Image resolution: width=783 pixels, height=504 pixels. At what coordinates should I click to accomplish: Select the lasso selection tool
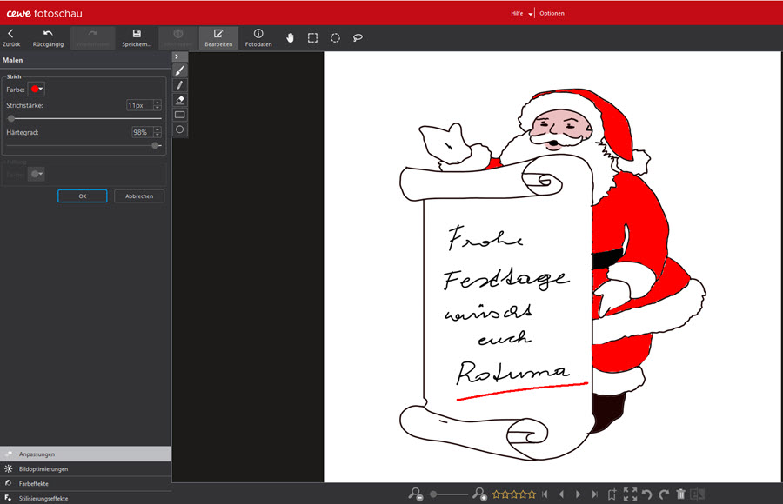coord(358,38)
